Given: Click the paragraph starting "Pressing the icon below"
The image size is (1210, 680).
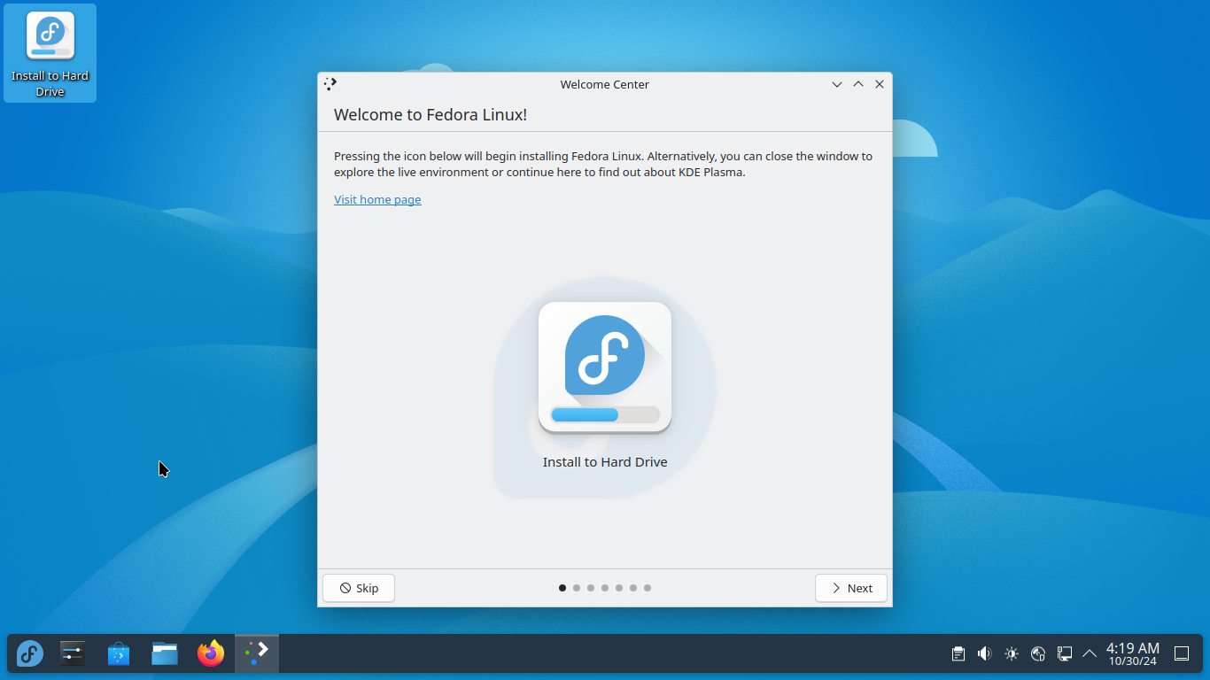Looking at the screenshot, I should point(603,165).
